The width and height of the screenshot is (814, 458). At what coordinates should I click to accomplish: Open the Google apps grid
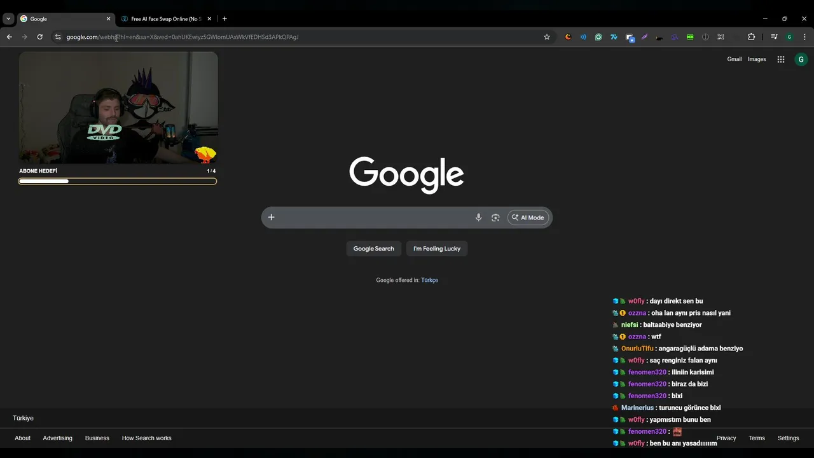point(781,59)
